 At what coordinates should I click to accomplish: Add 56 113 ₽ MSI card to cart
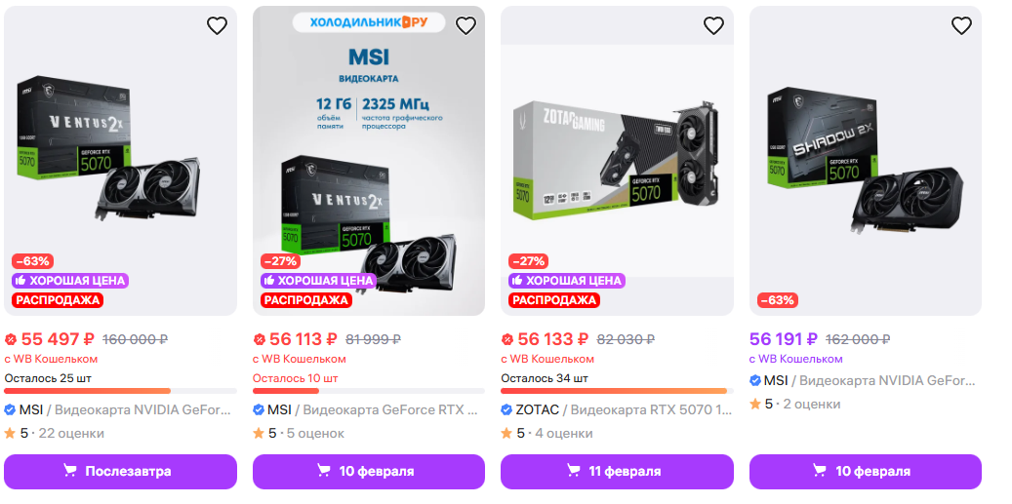point(368,472)
